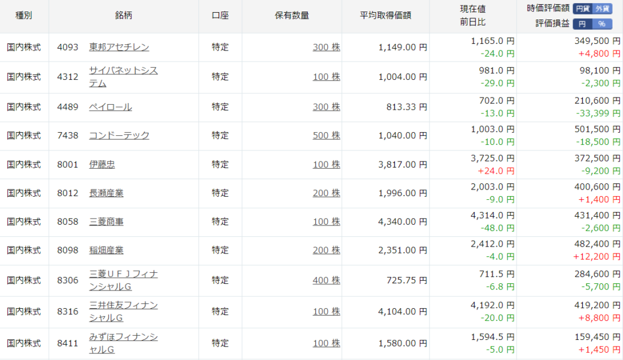Click 100 株 quantity for サイバネットシステム
This screenshot has width=623, height=360.
(327, 77)
